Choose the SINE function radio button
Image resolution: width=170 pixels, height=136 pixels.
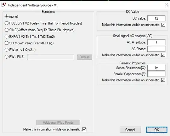[7, 30]
